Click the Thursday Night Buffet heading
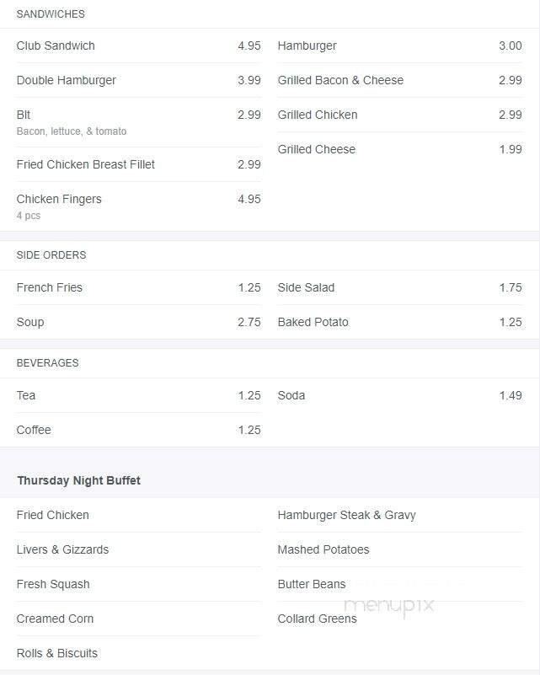 point(78,481)
